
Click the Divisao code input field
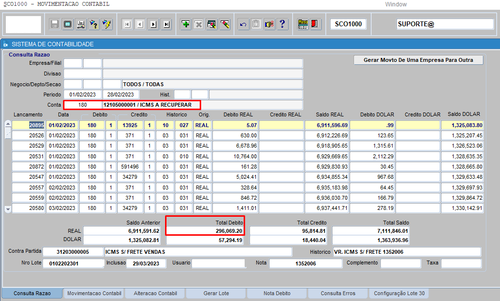83,74
